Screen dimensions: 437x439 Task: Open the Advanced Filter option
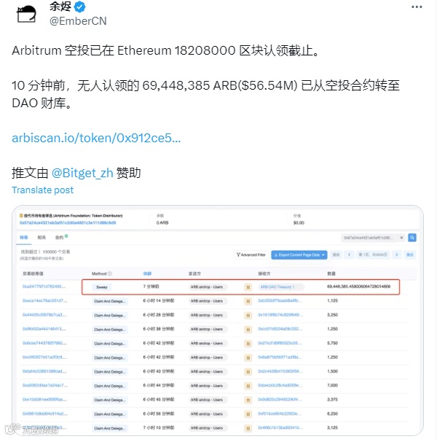point(251,255)
